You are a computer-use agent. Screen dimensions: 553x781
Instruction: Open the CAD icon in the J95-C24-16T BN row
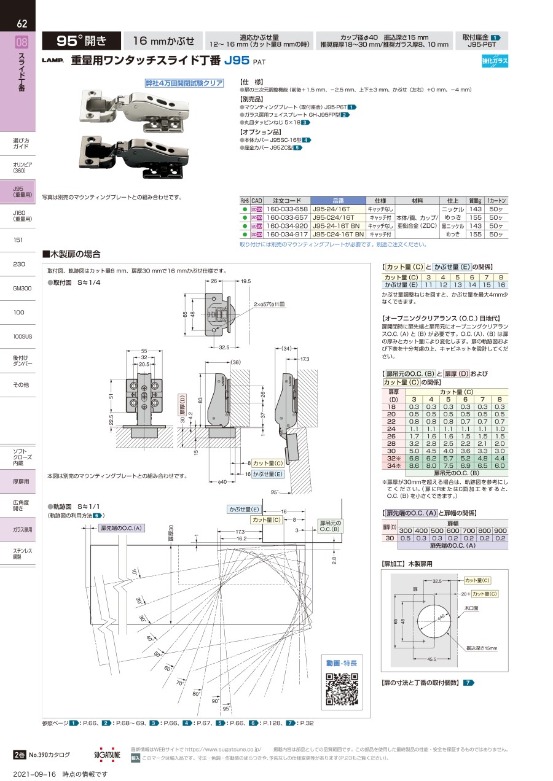coord(257,235)
